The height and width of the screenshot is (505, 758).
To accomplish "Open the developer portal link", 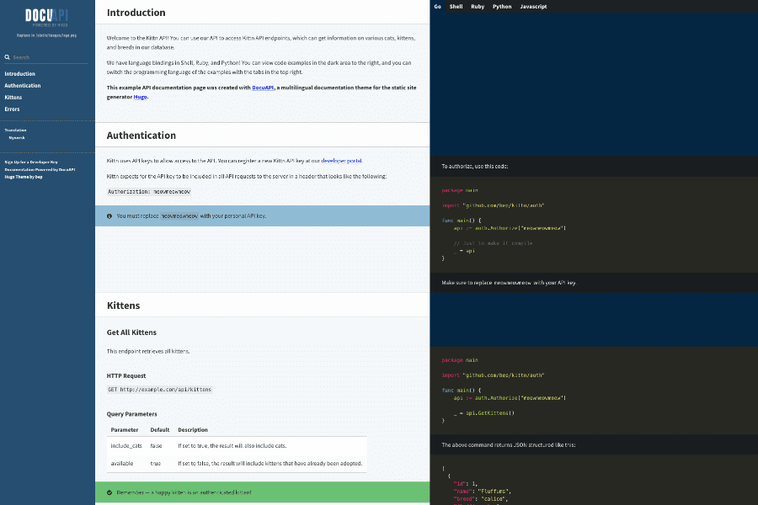I will 342,160.
